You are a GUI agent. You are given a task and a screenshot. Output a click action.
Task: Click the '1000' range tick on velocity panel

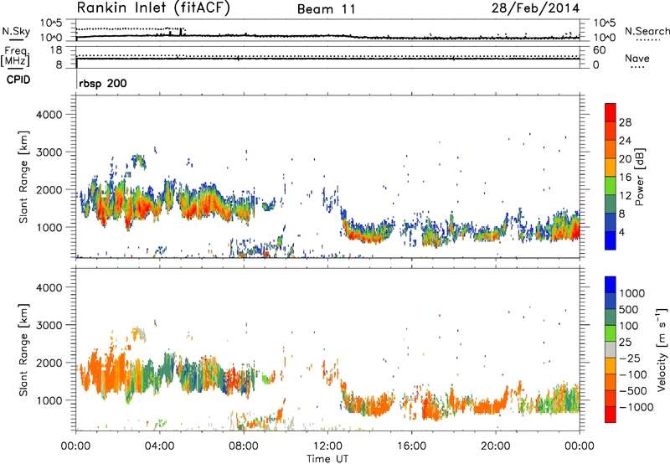[x=49, y=400]
